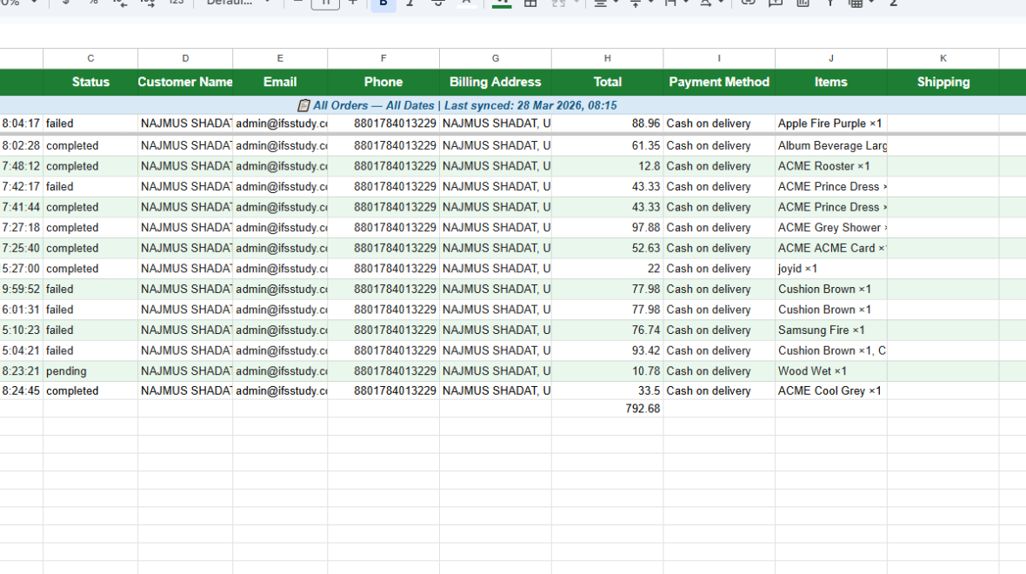1026x574 pixels.
Task: Select the time cell 7:48:12
Action: point(21,166)
